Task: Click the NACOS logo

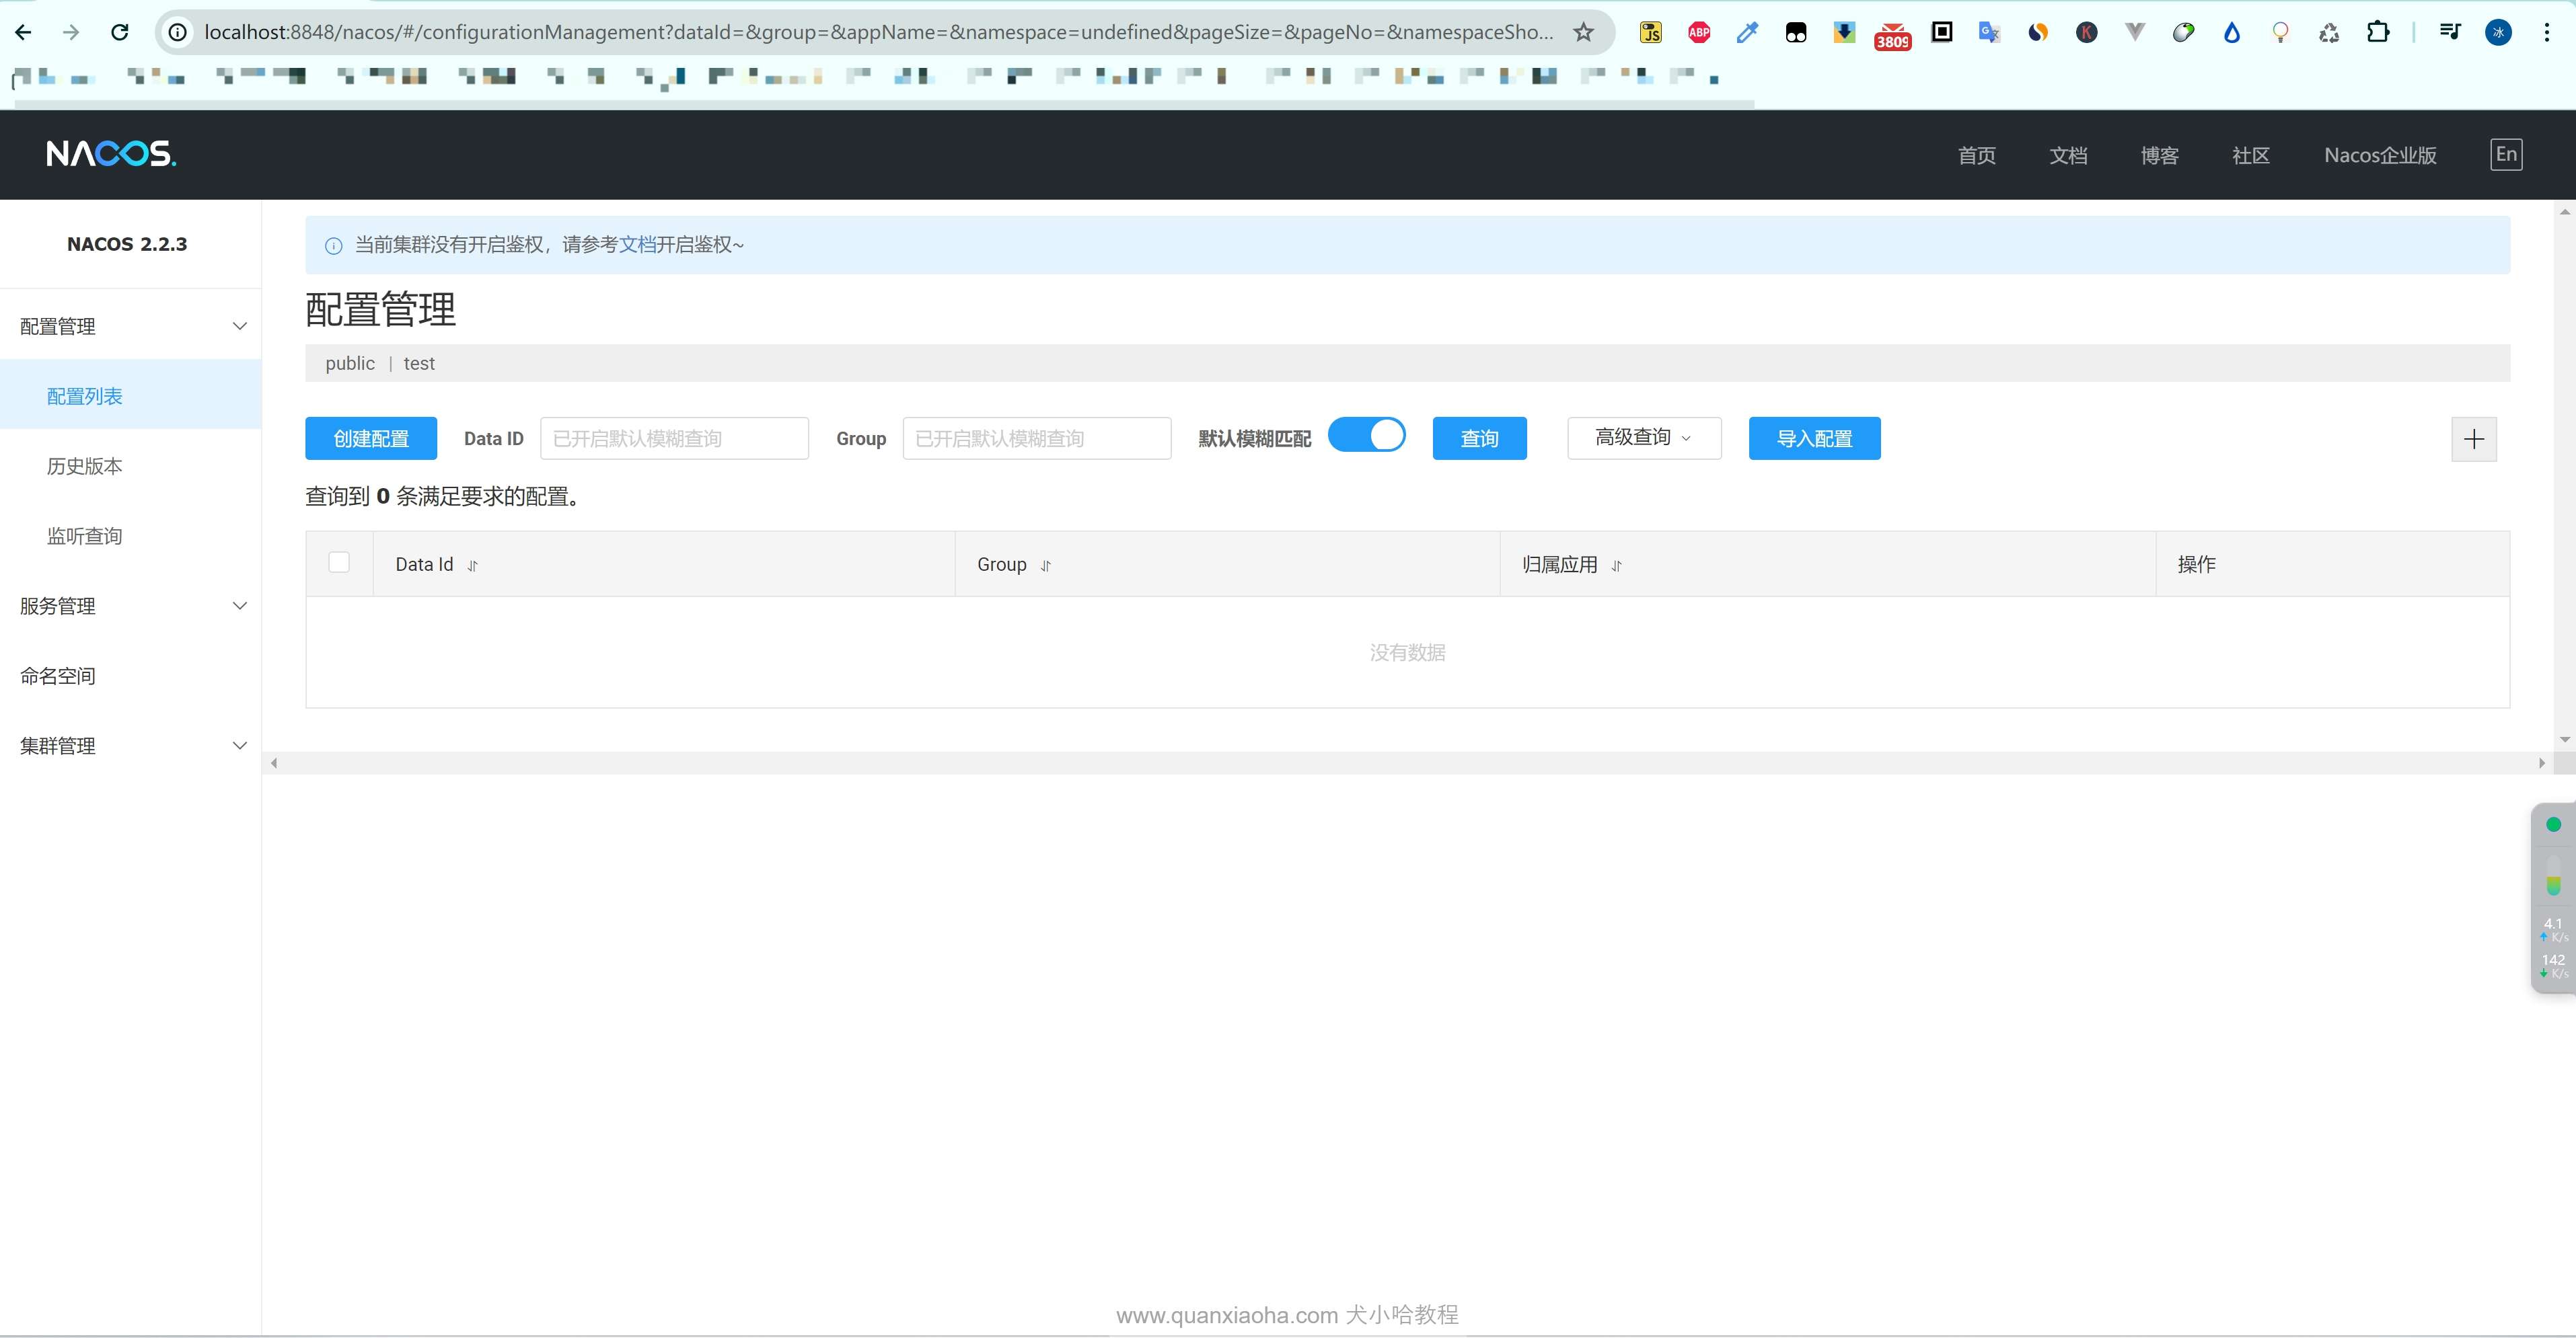Action: click(x=111, y=154)
